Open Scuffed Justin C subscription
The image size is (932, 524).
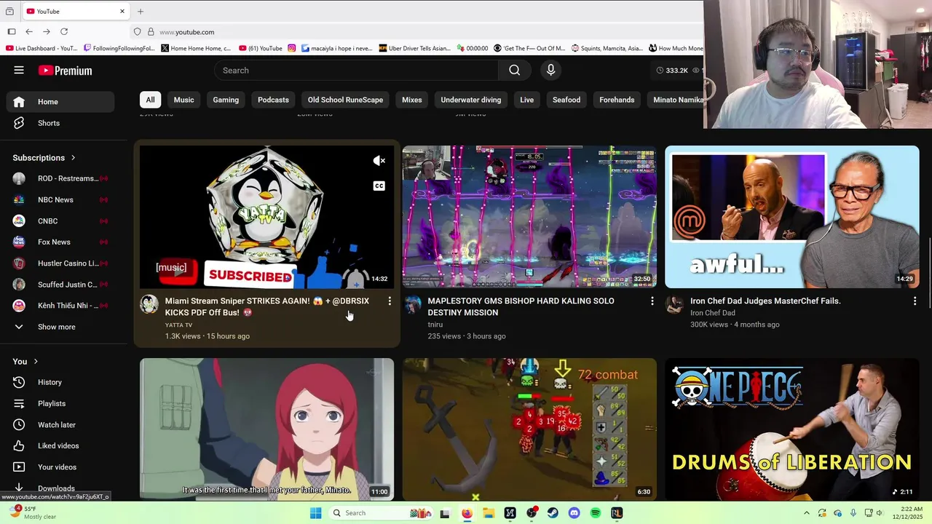(x=60, y=285)
